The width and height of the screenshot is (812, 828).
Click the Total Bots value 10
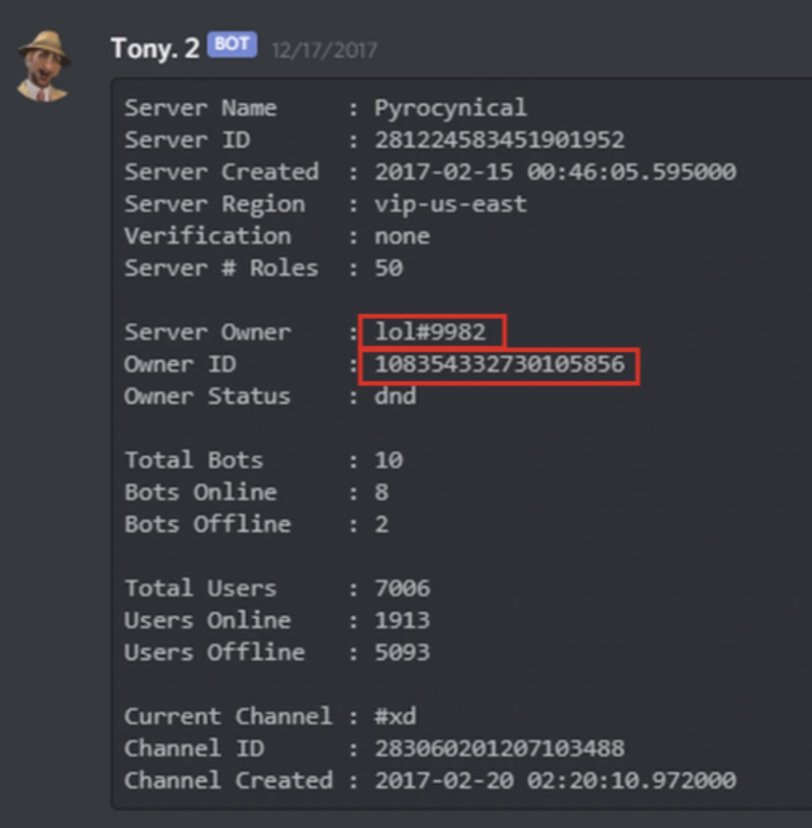click(388, 460)
